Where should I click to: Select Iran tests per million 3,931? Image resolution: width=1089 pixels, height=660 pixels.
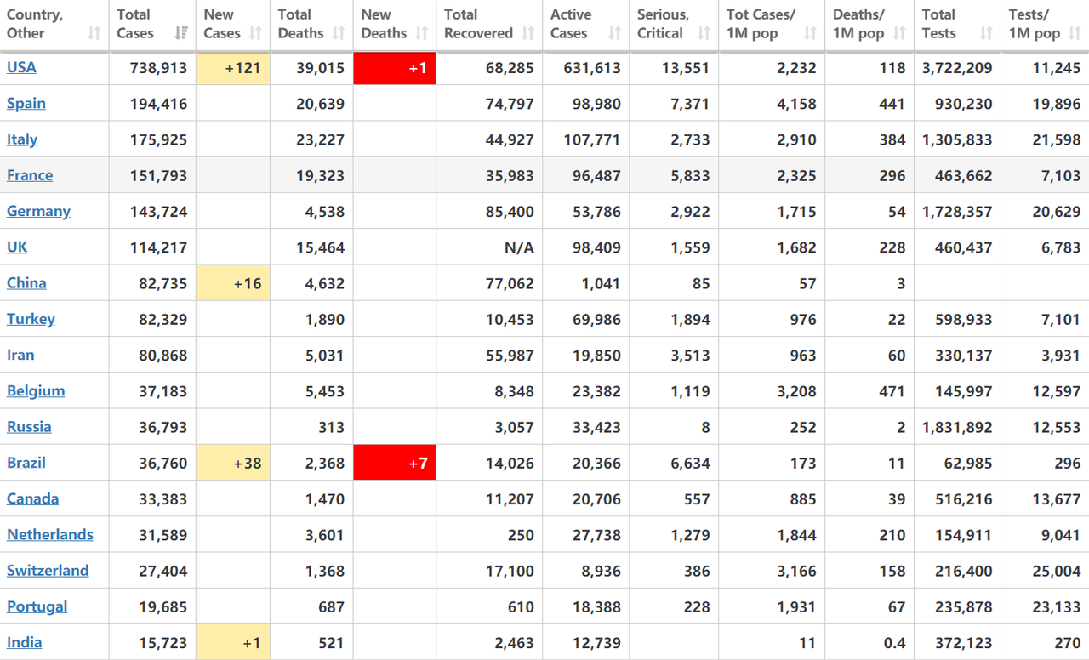[x=1061, y=356]
